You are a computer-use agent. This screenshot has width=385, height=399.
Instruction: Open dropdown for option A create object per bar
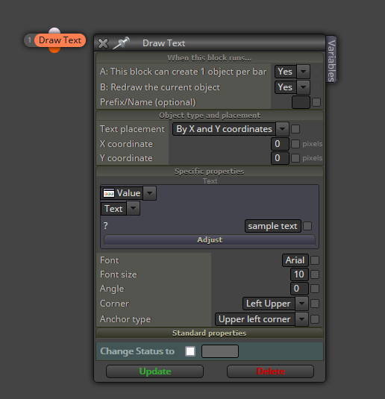tap(303, 72)
